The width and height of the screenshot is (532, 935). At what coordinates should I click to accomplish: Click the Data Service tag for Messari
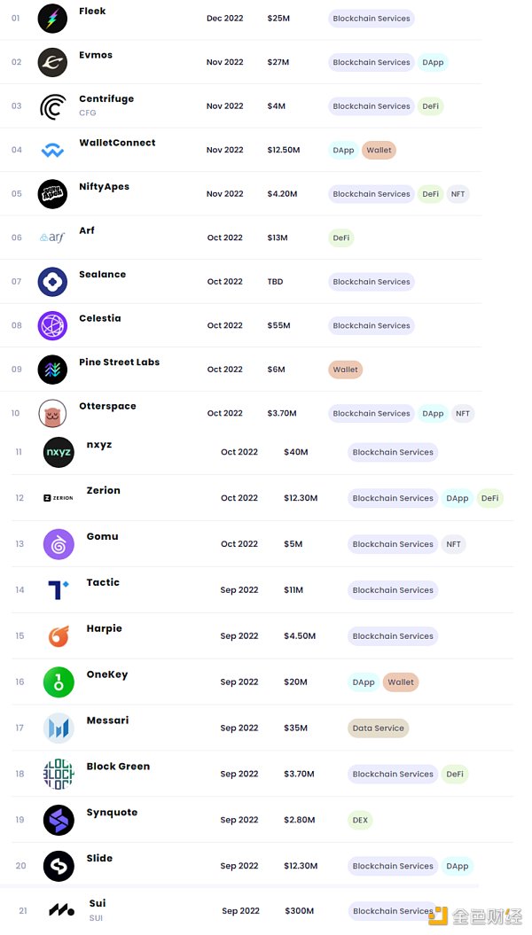point(378,729)
